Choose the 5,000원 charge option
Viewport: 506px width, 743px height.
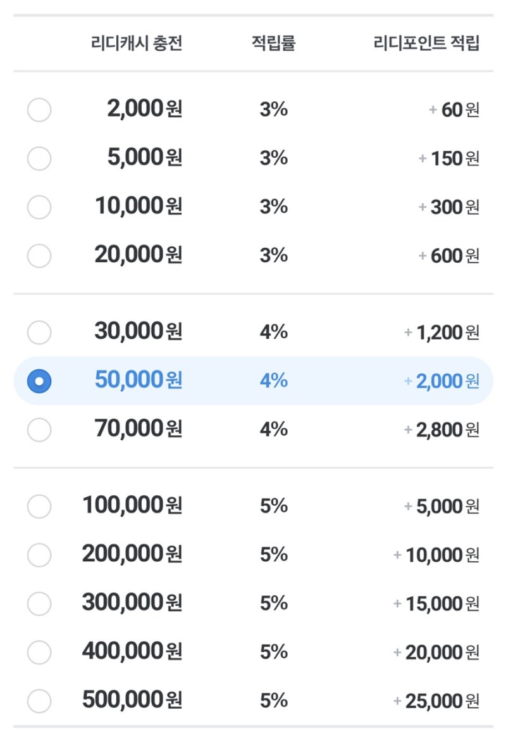point(39,158)
